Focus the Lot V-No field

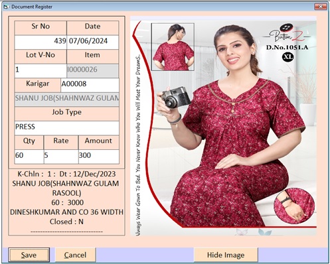41,71
